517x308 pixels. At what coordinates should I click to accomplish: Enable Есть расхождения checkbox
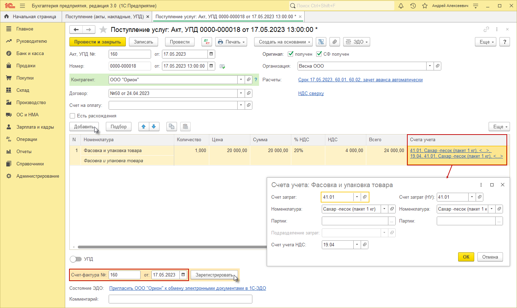tap(73, 116)
